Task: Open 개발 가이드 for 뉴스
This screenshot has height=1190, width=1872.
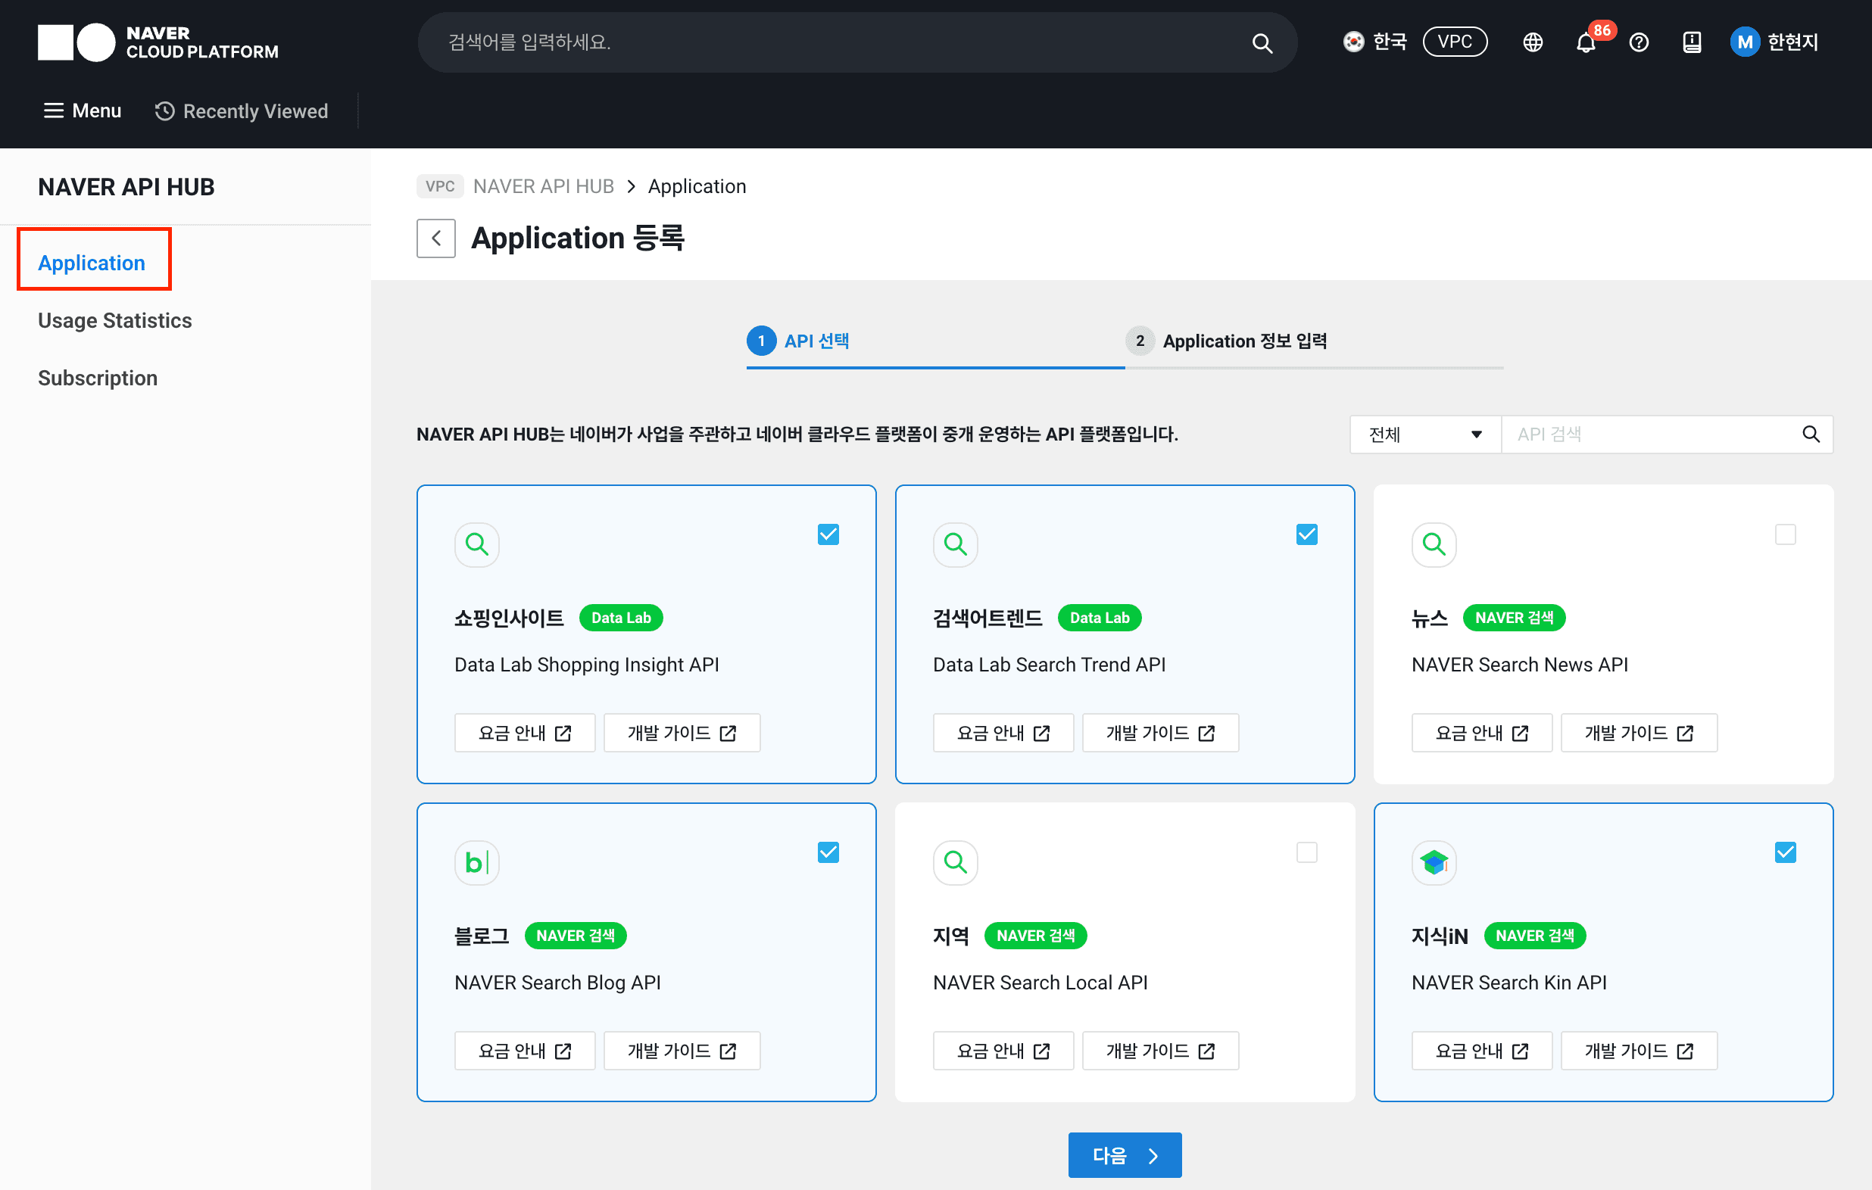Action: (1640, 733)
